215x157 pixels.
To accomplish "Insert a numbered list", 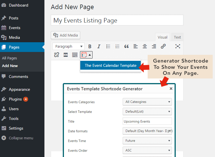I will click(x=117, y=46).
